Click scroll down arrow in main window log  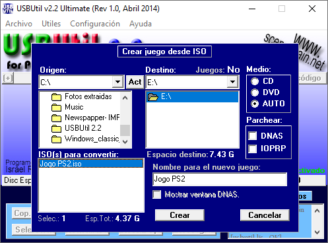tap(317, 232)
